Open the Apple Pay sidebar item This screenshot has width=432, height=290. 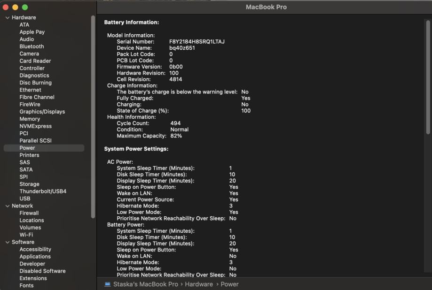(x=32, y=32)
